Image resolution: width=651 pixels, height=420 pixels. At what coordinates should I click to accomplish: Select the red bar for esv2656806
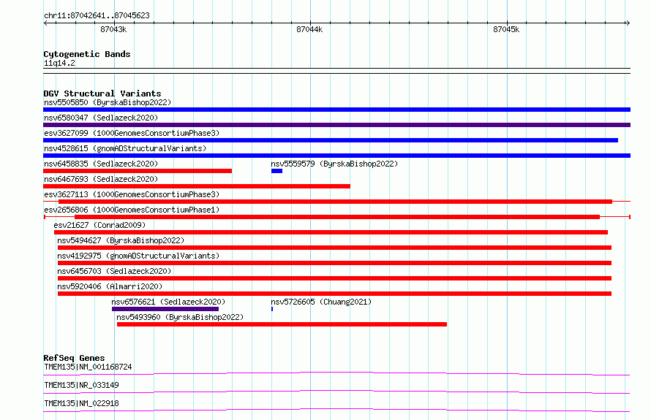[x=337, y=217]
